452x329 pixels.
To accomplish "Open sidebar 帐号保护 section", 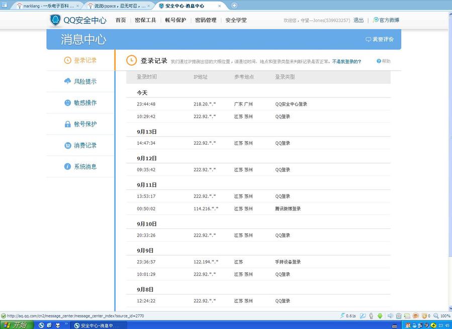I will pyautogui.click(x=85, y=124).
